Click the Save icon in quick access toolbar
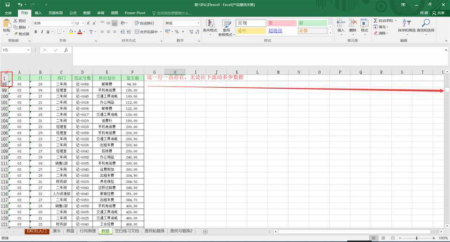The image size is (450, 242). [x=8, y=5]
